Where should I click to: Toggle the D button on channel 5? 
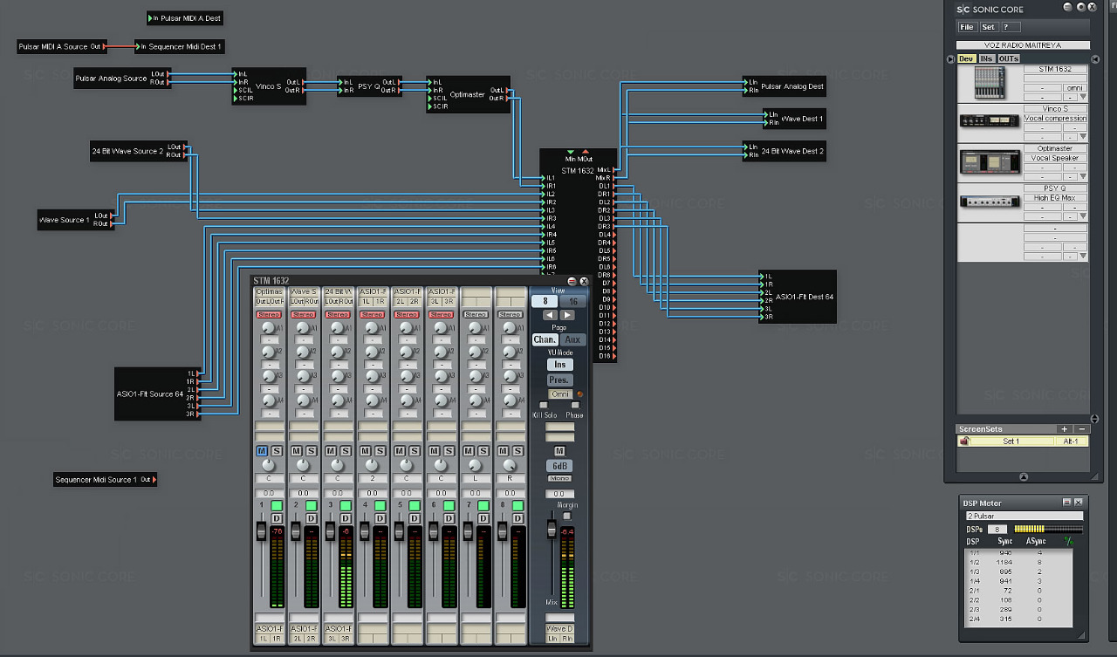click(x=415, y=519)
